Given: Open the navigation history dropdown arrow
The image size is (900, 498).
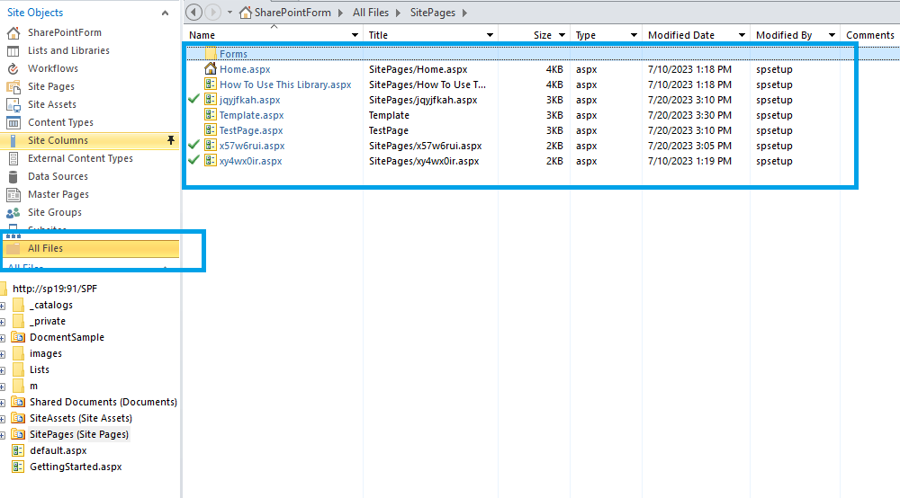Looking at the screenshot, I should point(229,13).
